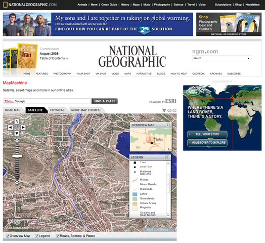
Task: Pan the map northeast with diagonal arrow
Action: click(22, 121)
